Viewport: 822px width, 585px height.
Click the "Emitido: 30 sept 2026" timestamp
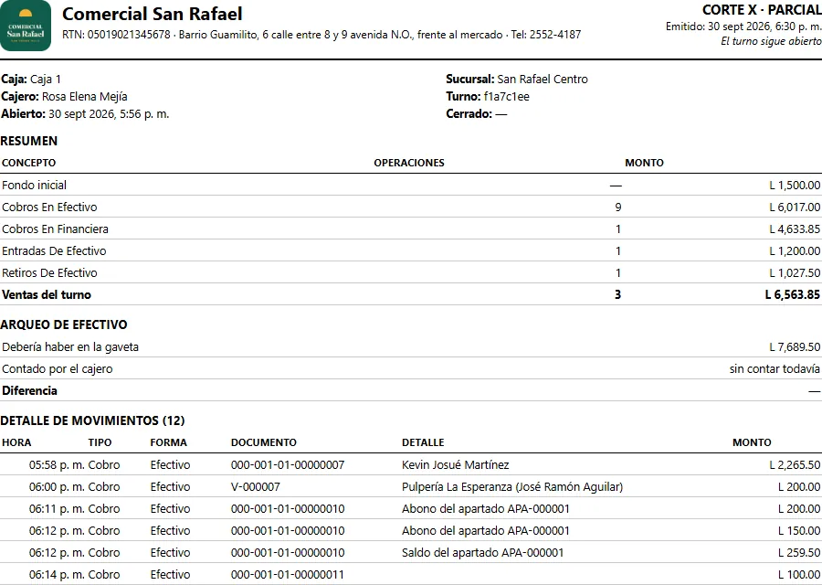[743, 27]
